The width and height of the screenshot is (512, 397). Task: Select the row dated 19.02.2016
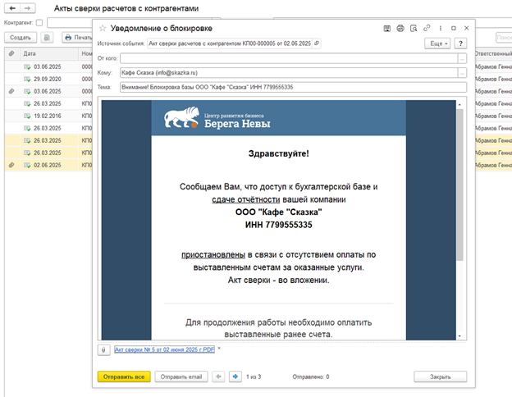(48, 116)
